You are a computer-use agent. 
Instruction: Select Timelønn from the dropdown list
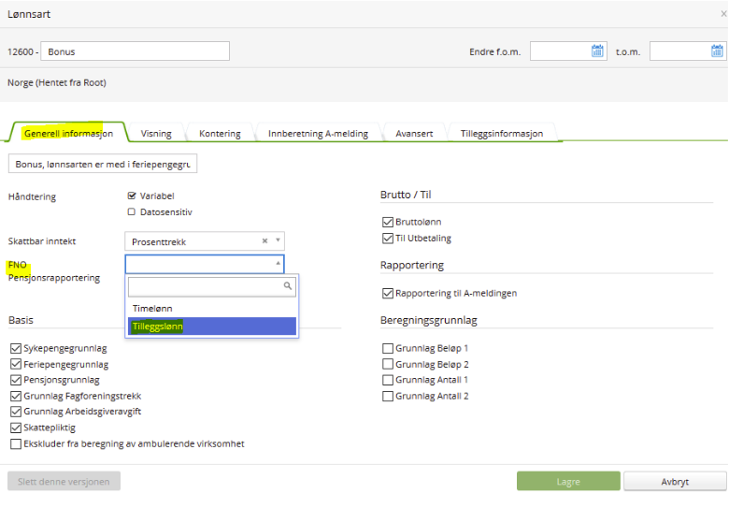(212, 309)
